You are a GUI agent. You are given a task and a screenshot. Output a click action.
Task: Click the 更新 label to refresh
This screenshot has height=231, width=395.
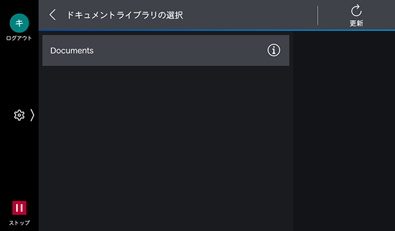356,23
